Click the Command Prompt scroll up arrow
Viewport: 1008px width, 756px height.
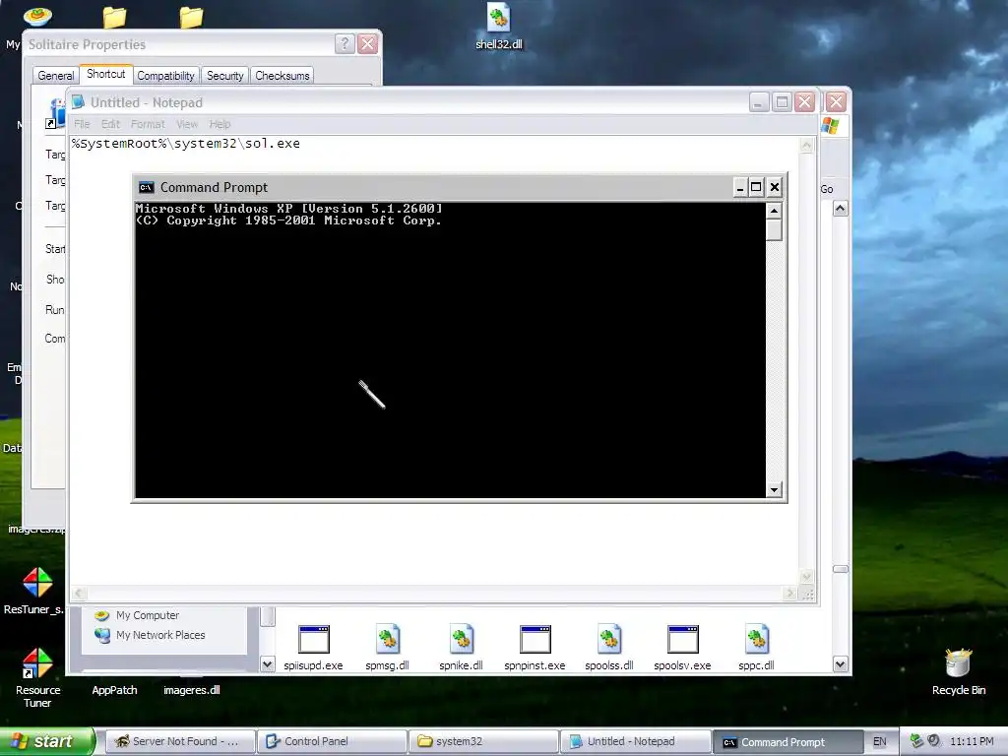coord(774,211)
